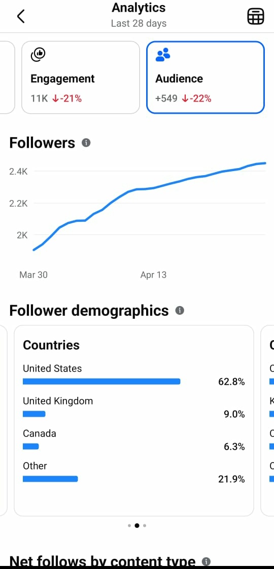Select the Audience metric card
Screen dimensions: 274x569
click(x=205, y=77)
